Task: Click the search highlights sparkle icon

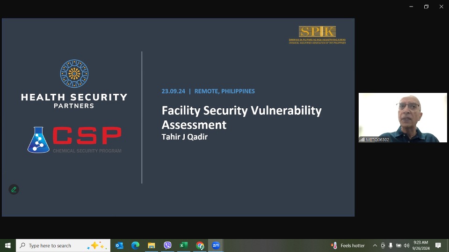Action: tap(97, 245)
